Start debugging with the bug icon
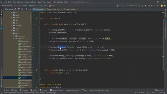Viewport: 167px width, 94px height. point(142,6)
